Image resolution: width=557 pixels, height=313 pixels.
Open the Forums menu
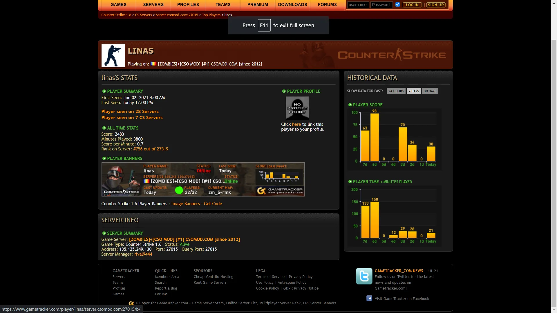(327, 5)
